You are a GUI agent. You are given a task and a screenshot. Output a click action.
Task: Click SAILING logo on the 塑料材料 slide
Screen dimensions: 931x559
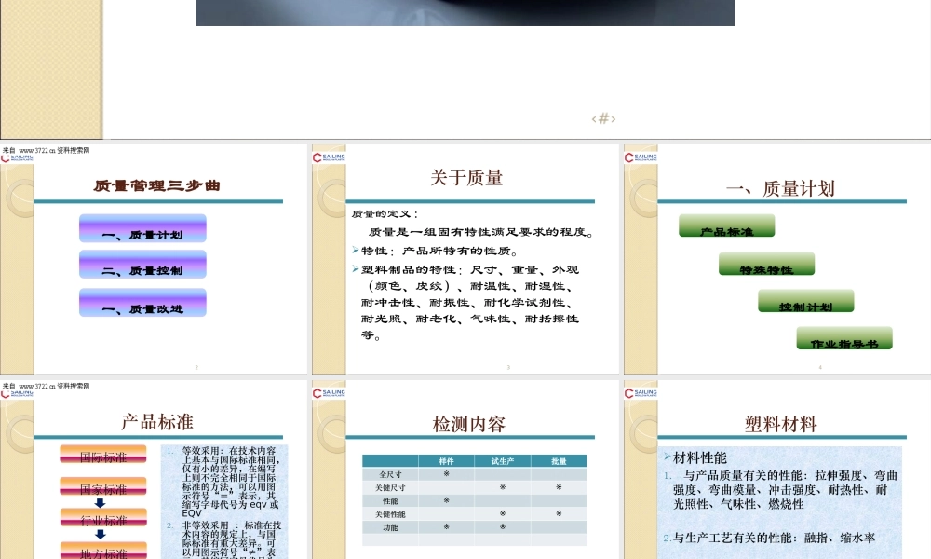[641, 392]
